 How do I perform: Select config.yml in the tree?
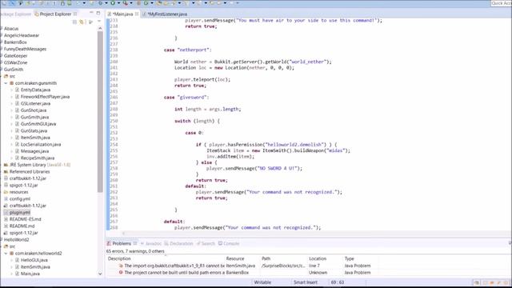pos(20,199)
